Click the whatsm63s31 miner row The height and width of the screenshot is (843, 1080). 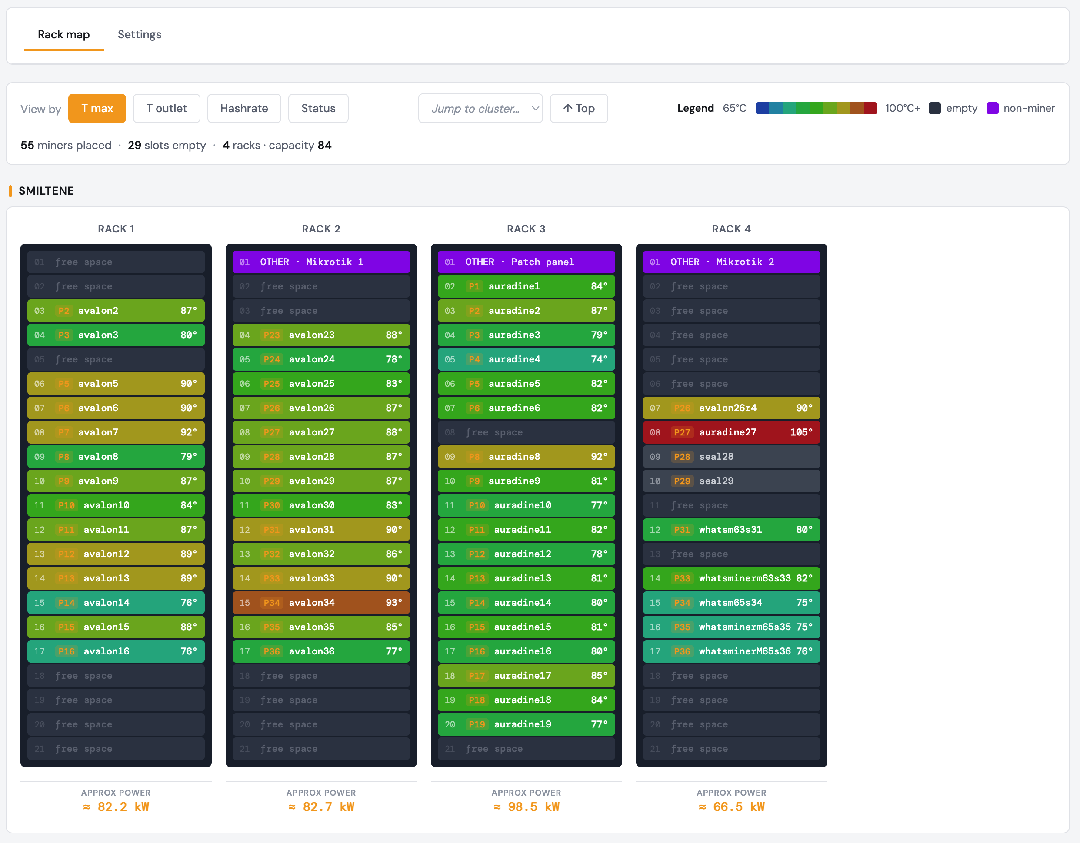click(x=731, y=530)
